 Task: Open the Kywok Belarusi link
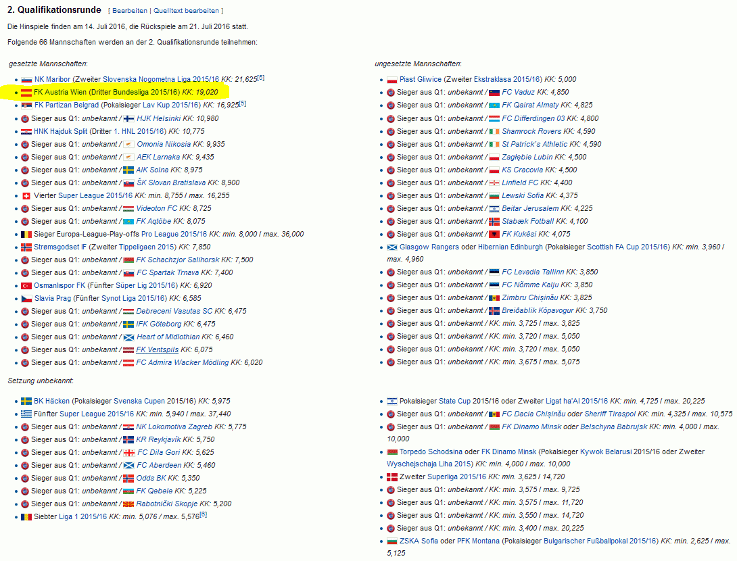[x=606, y=452]
